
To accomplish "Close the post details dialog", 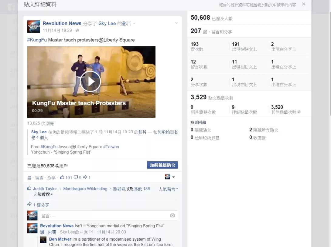I will coord(304,4).
